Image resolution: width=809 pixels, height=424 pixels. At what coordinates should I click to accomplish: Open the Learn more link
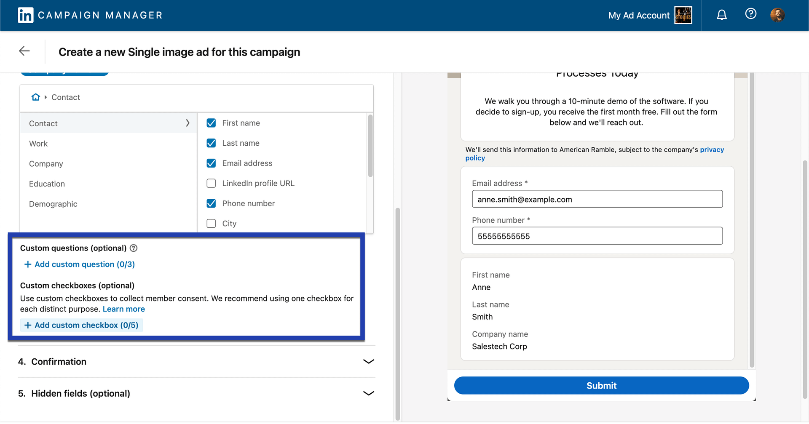[123, 309]
